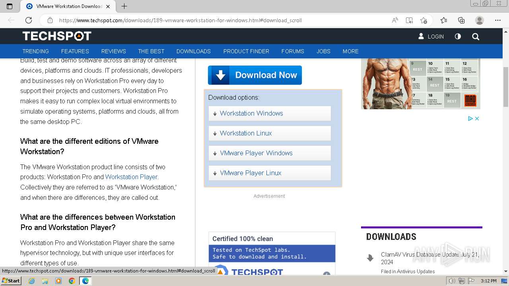Click the DOWNLOADS sidebar heading

391,237
